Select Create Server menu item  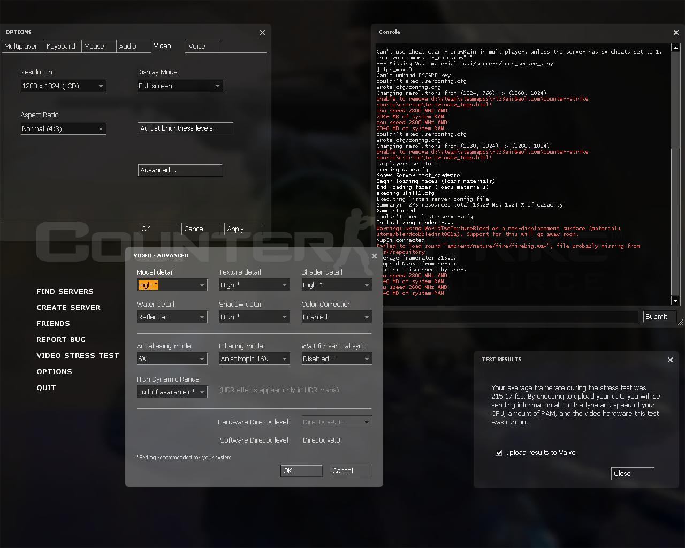coord(68,307)
